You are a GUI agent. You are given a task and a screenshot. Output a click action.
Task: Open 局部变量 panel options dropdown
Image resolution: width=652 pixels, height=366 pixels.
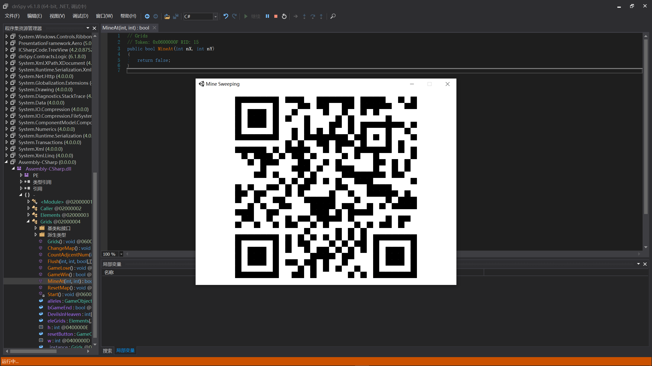(x=639, y=264)
